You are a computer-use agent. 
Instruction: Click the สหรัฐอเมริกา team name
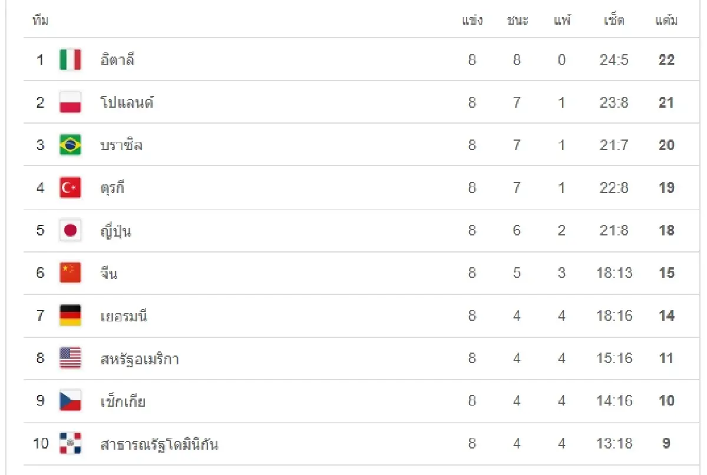point(140,358)
